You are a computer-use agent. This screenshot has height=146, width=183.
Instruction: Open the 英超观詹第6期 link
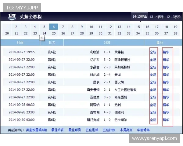pyautogui.click(x=36, y=130)
